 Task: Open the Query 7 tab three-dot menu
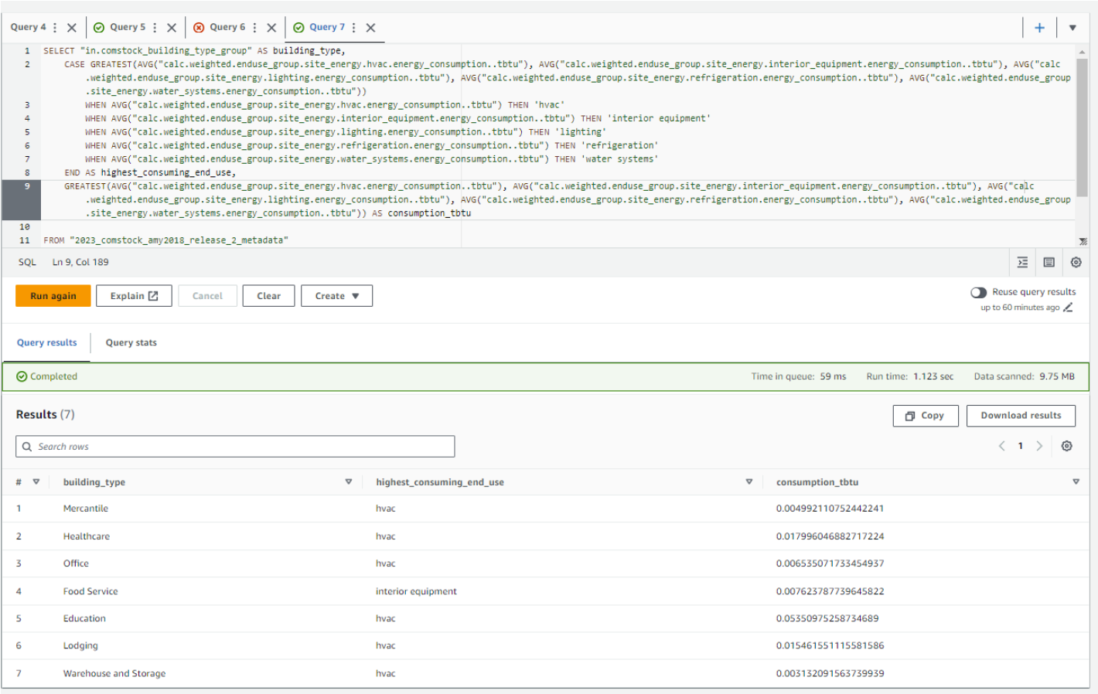pyautogui.click(x=354, y=28)
